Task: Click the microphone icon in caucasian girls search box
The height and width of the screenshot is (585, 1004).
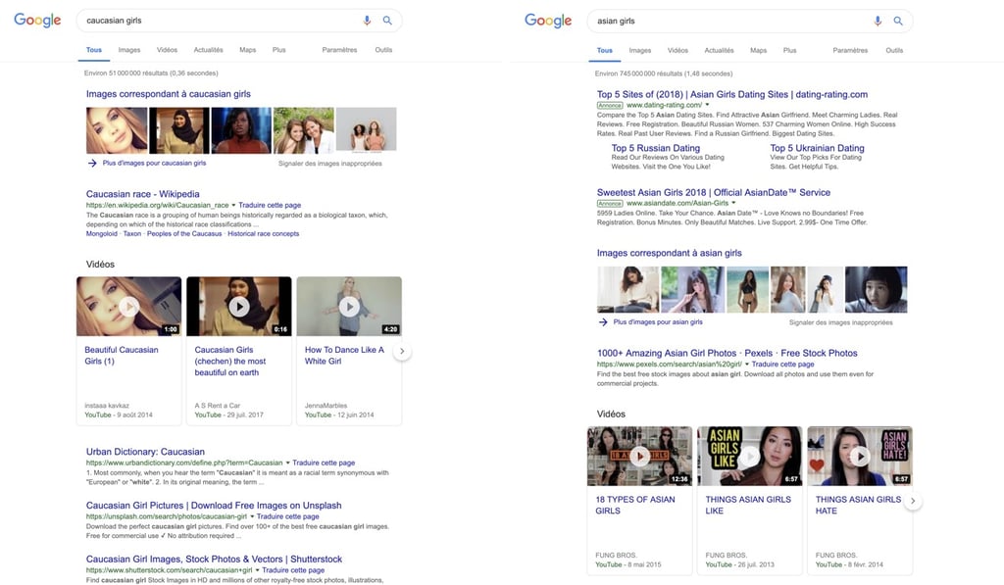Action: [x=367, y=21]
